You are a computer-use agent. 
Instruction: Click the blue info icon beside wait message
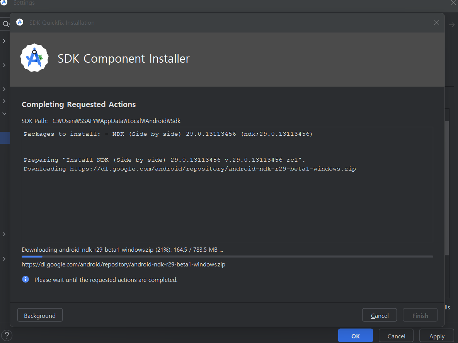pos(26,279)
